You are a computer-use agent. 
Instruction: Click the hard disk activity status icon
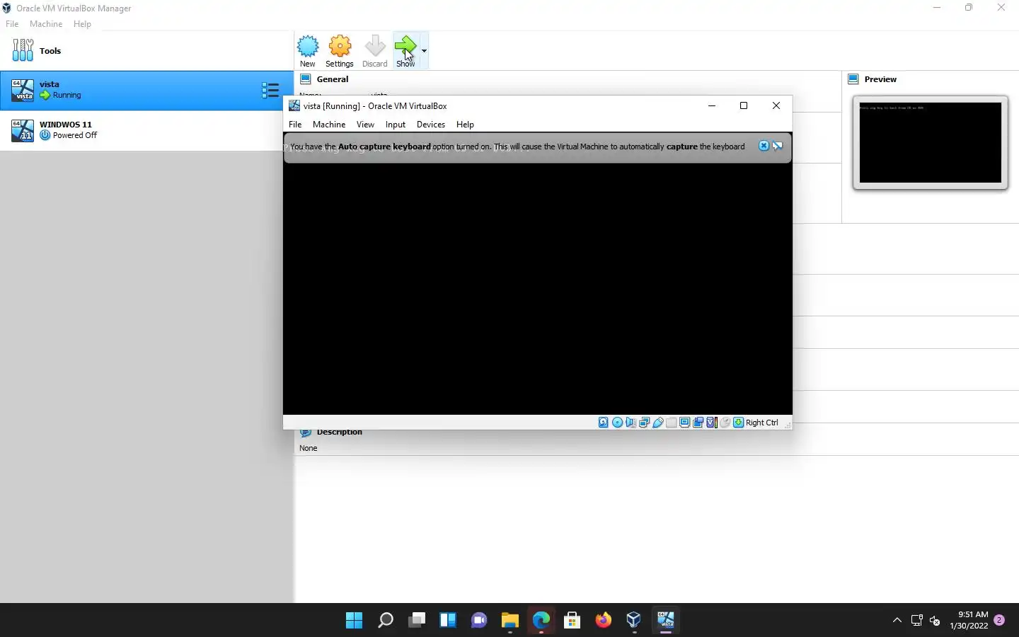click(604, 423)
